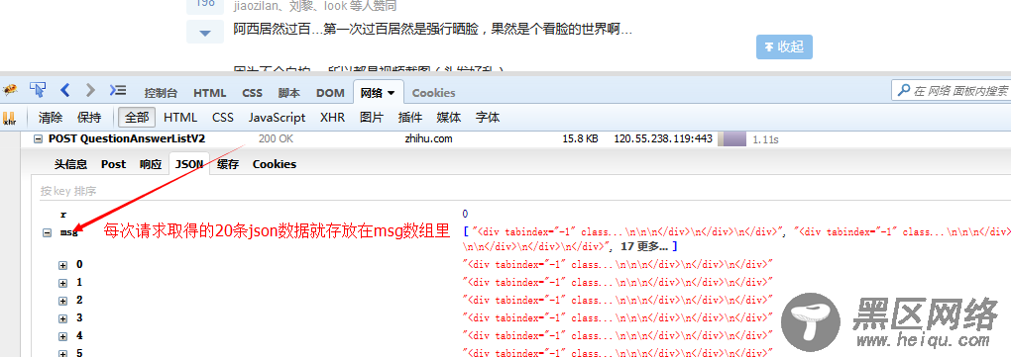
Task: Switch to the CSS panel tab
Action: 252,93
